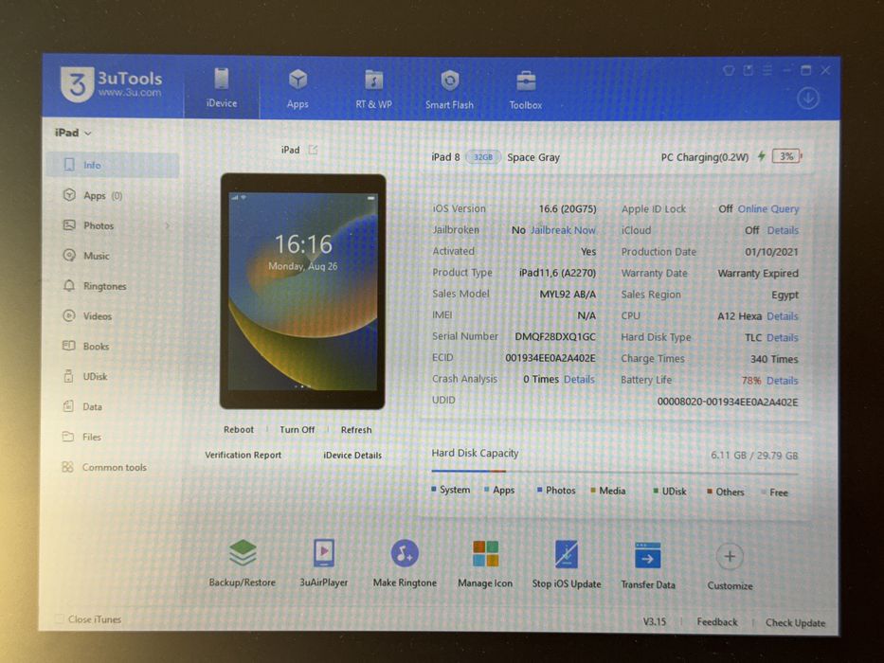
Task: Click the Refresh button
Action: [356, 430]
